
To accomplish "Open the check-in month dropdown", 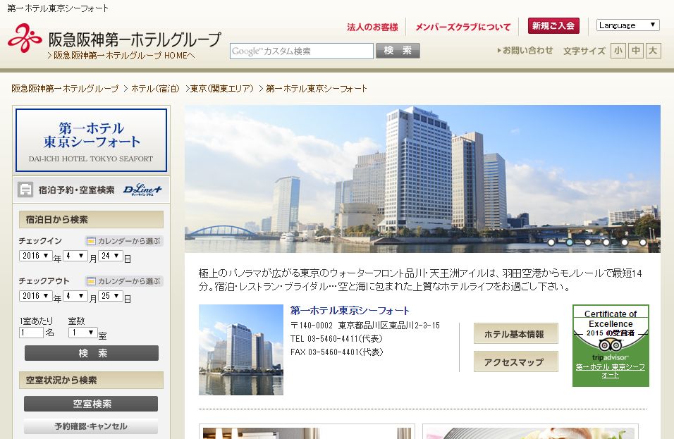I will [75, 256].
